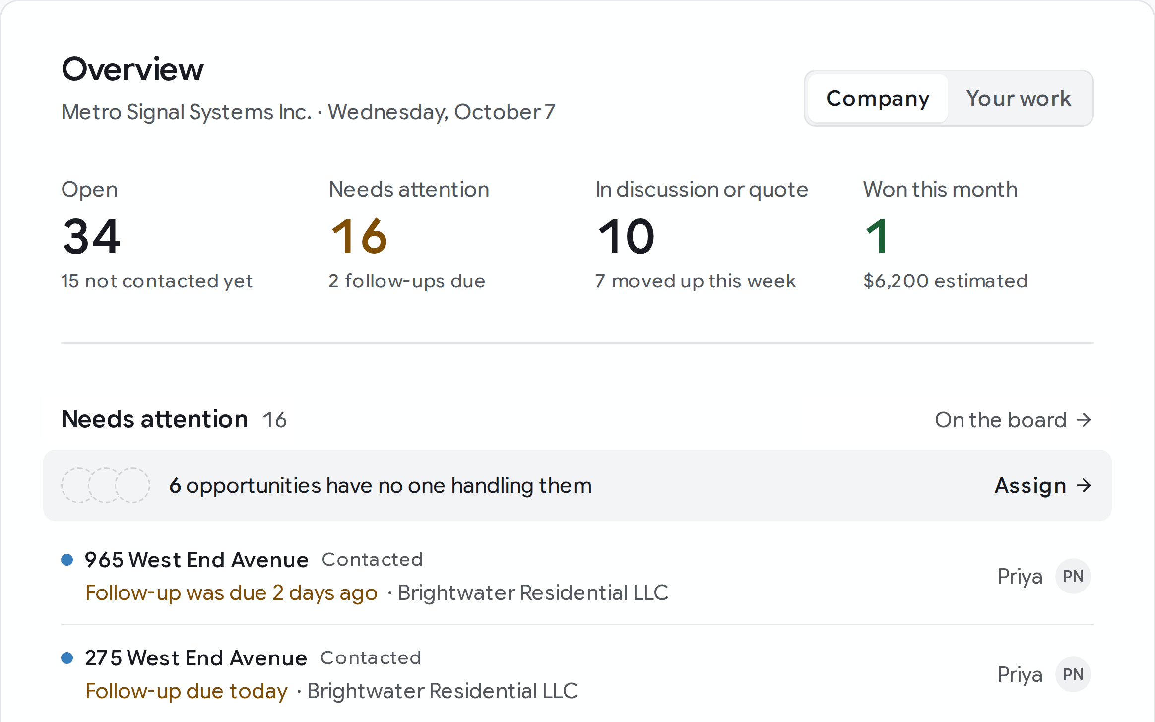
Task: Click PN avatar on 275 West End row
Action: pos(1073,674)
